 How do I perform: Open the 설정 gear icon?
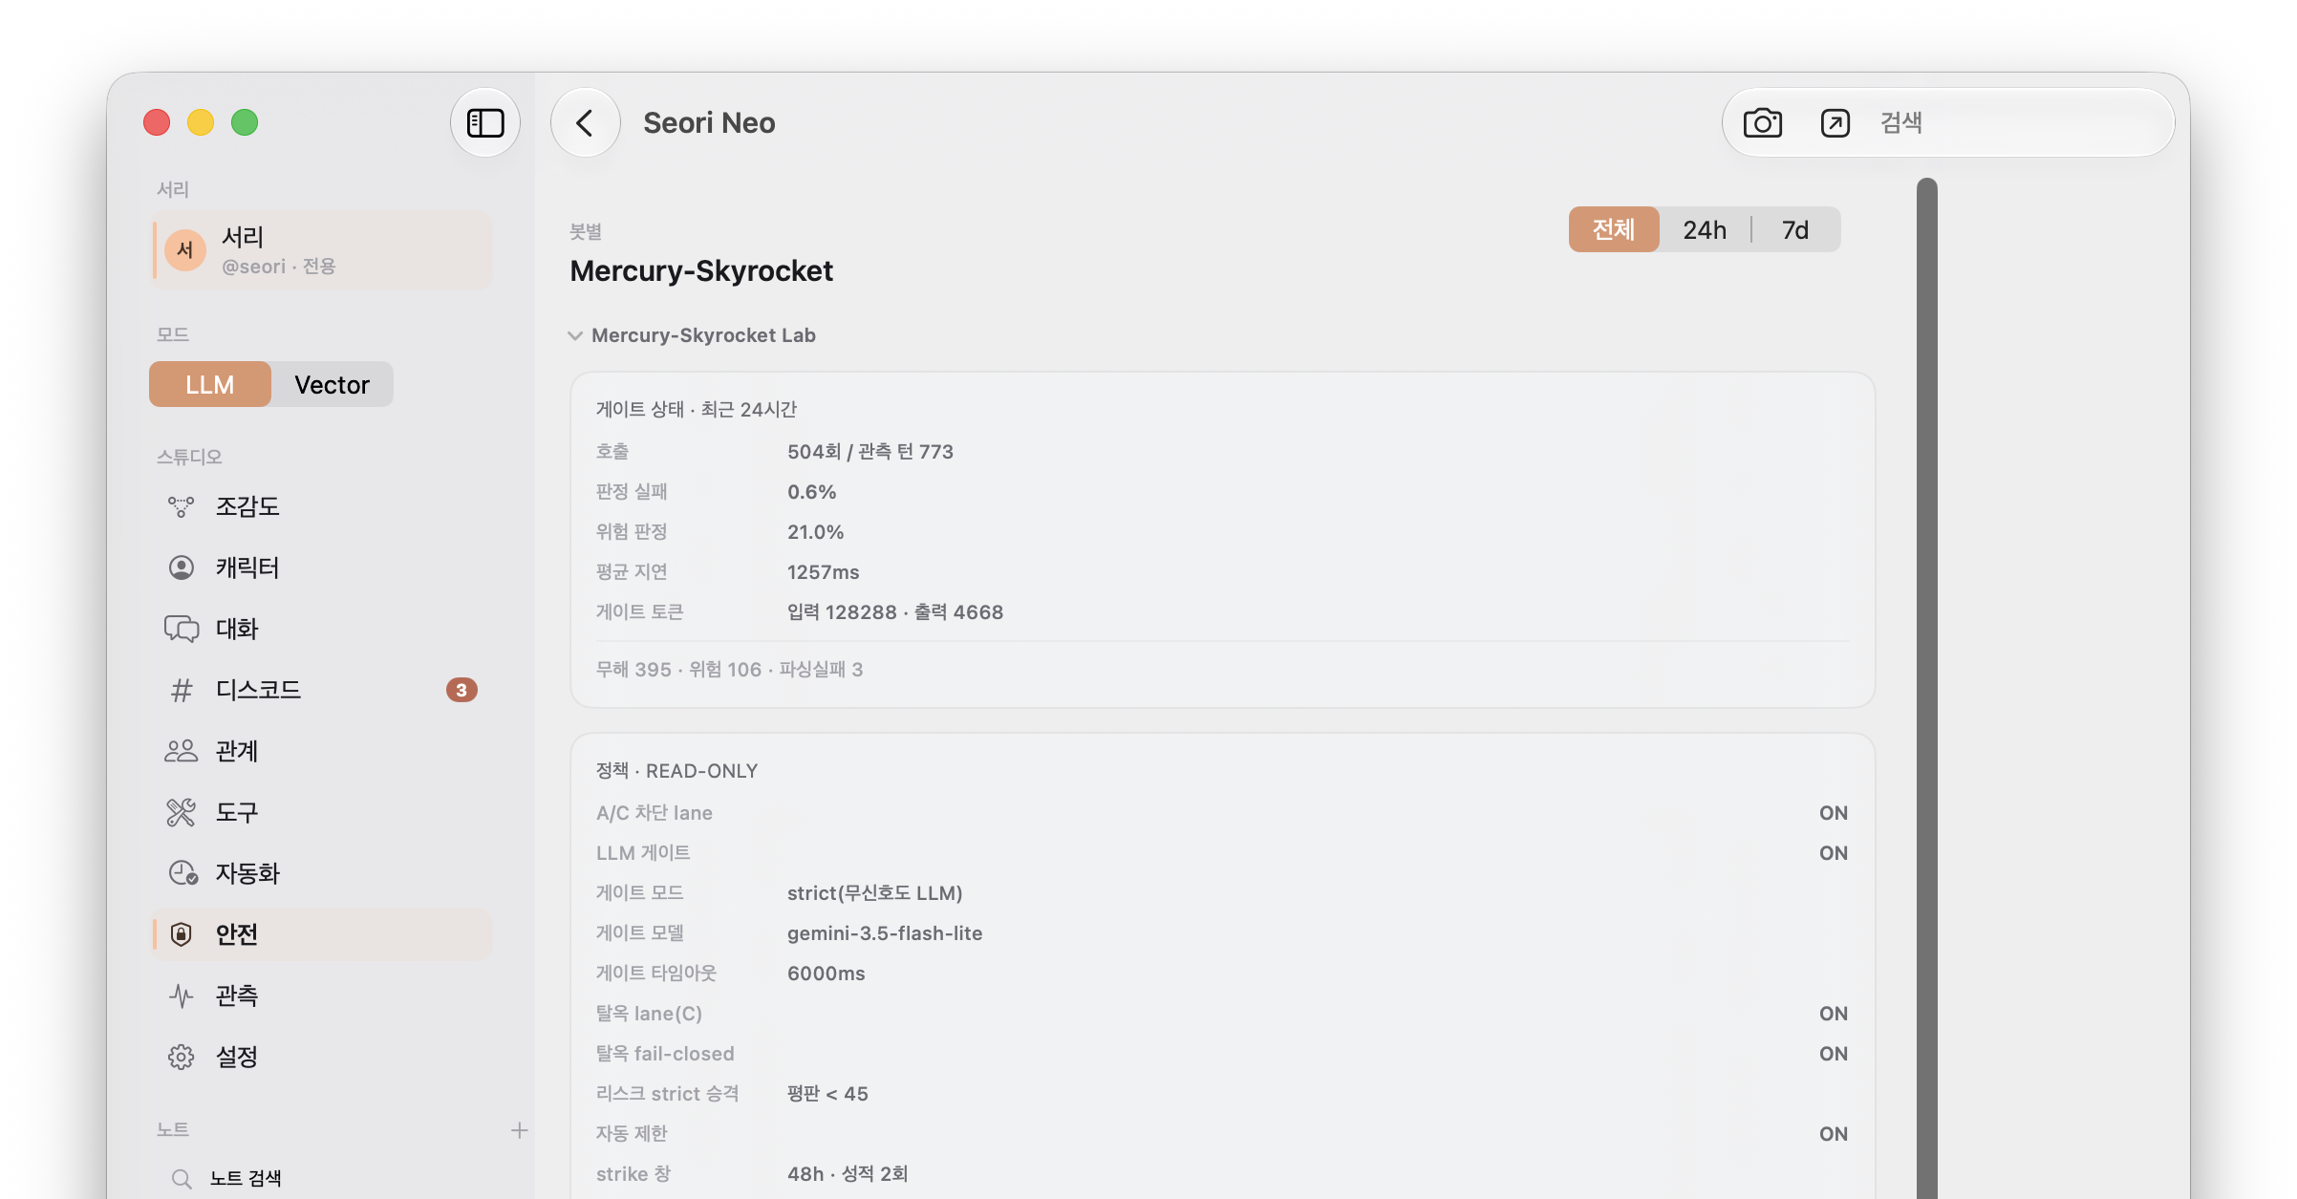click(x=181, y=1057)
